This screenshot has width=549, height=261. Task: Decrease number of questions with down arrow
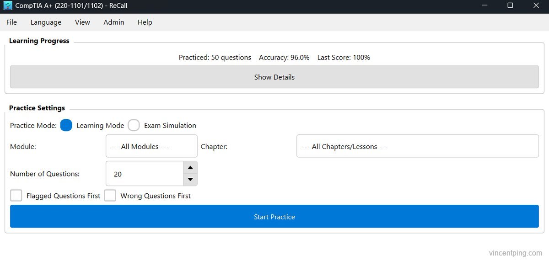(190, 180)
